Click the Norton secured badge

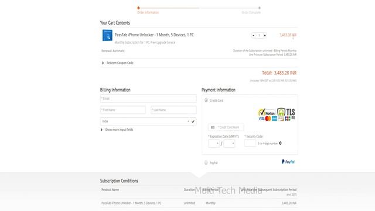pos(267,112)
